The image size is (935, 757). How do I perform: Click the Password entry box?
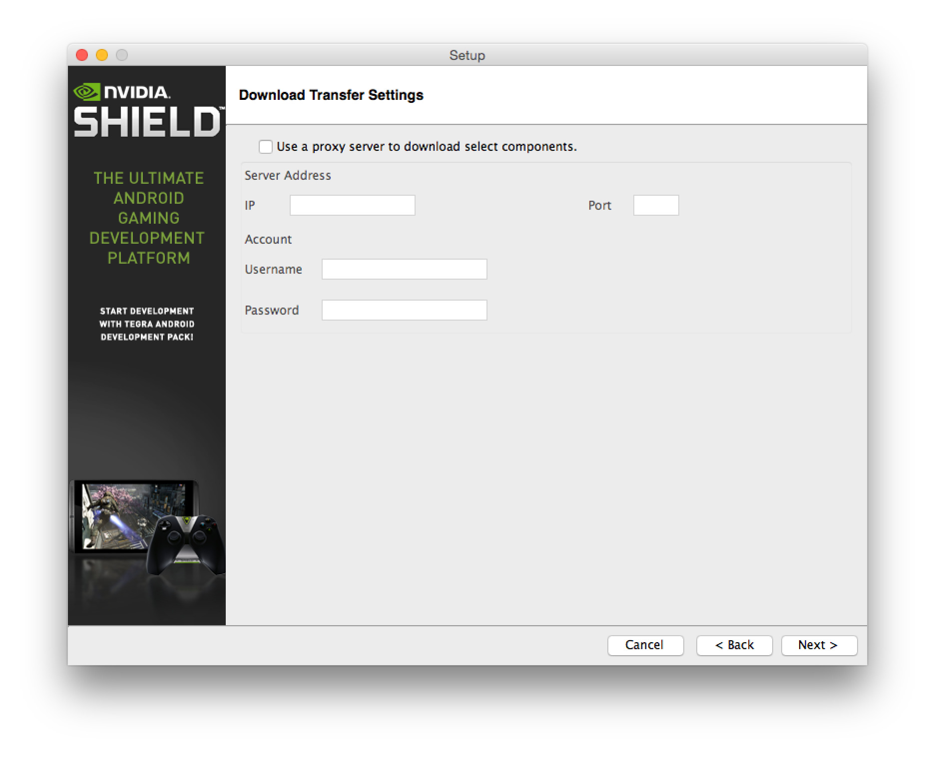[405, 310]
